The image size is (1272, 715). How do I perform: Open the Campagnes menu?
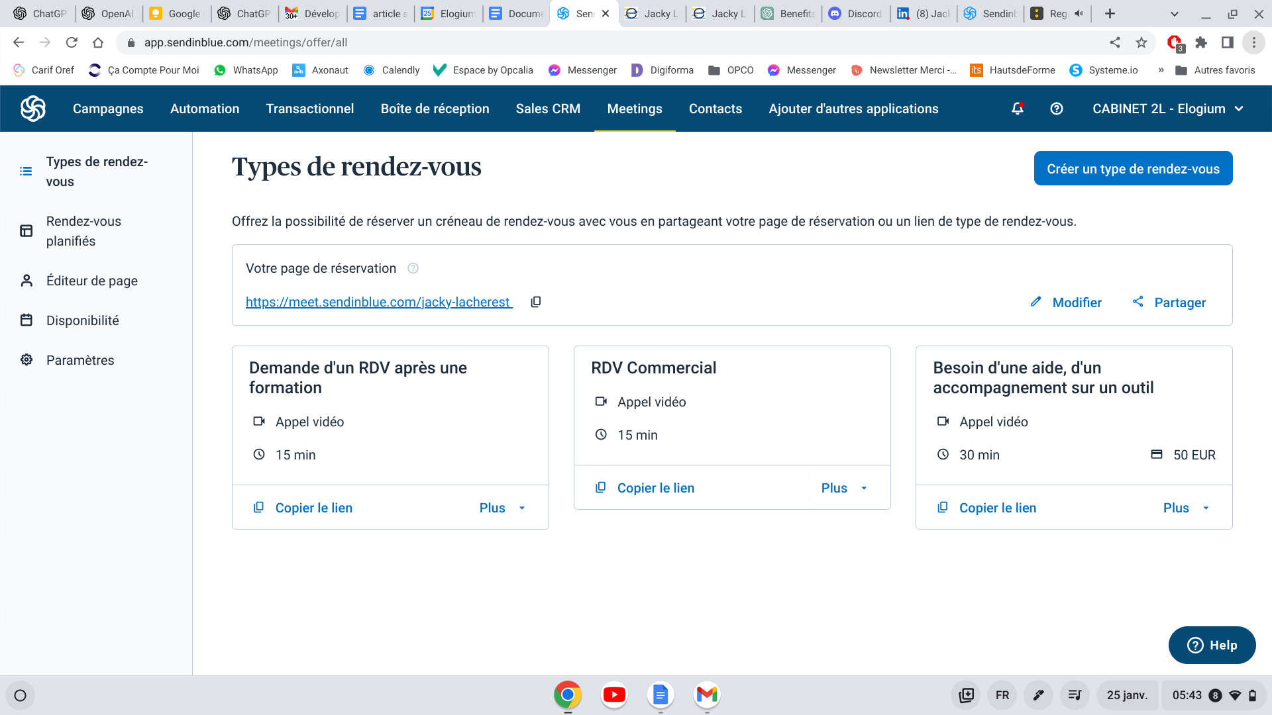tap(108, 109)
